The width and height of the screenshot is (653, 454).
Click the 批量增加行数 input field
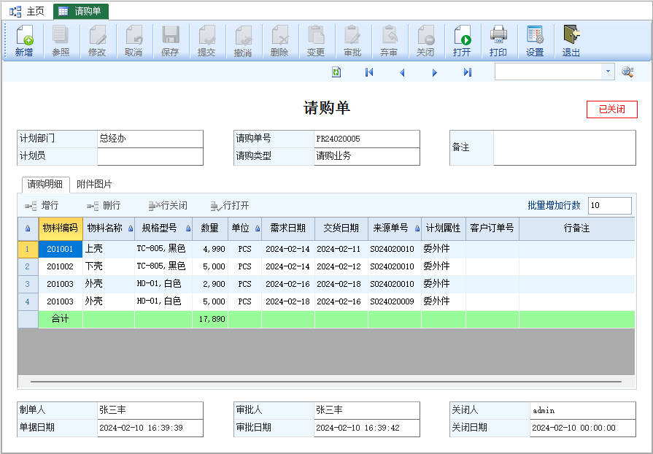click(609, 206)
